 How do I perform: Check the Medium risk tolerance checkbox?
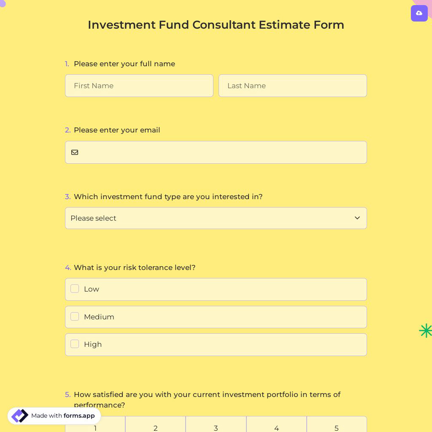pyautogui.click(x=74, y=316)
